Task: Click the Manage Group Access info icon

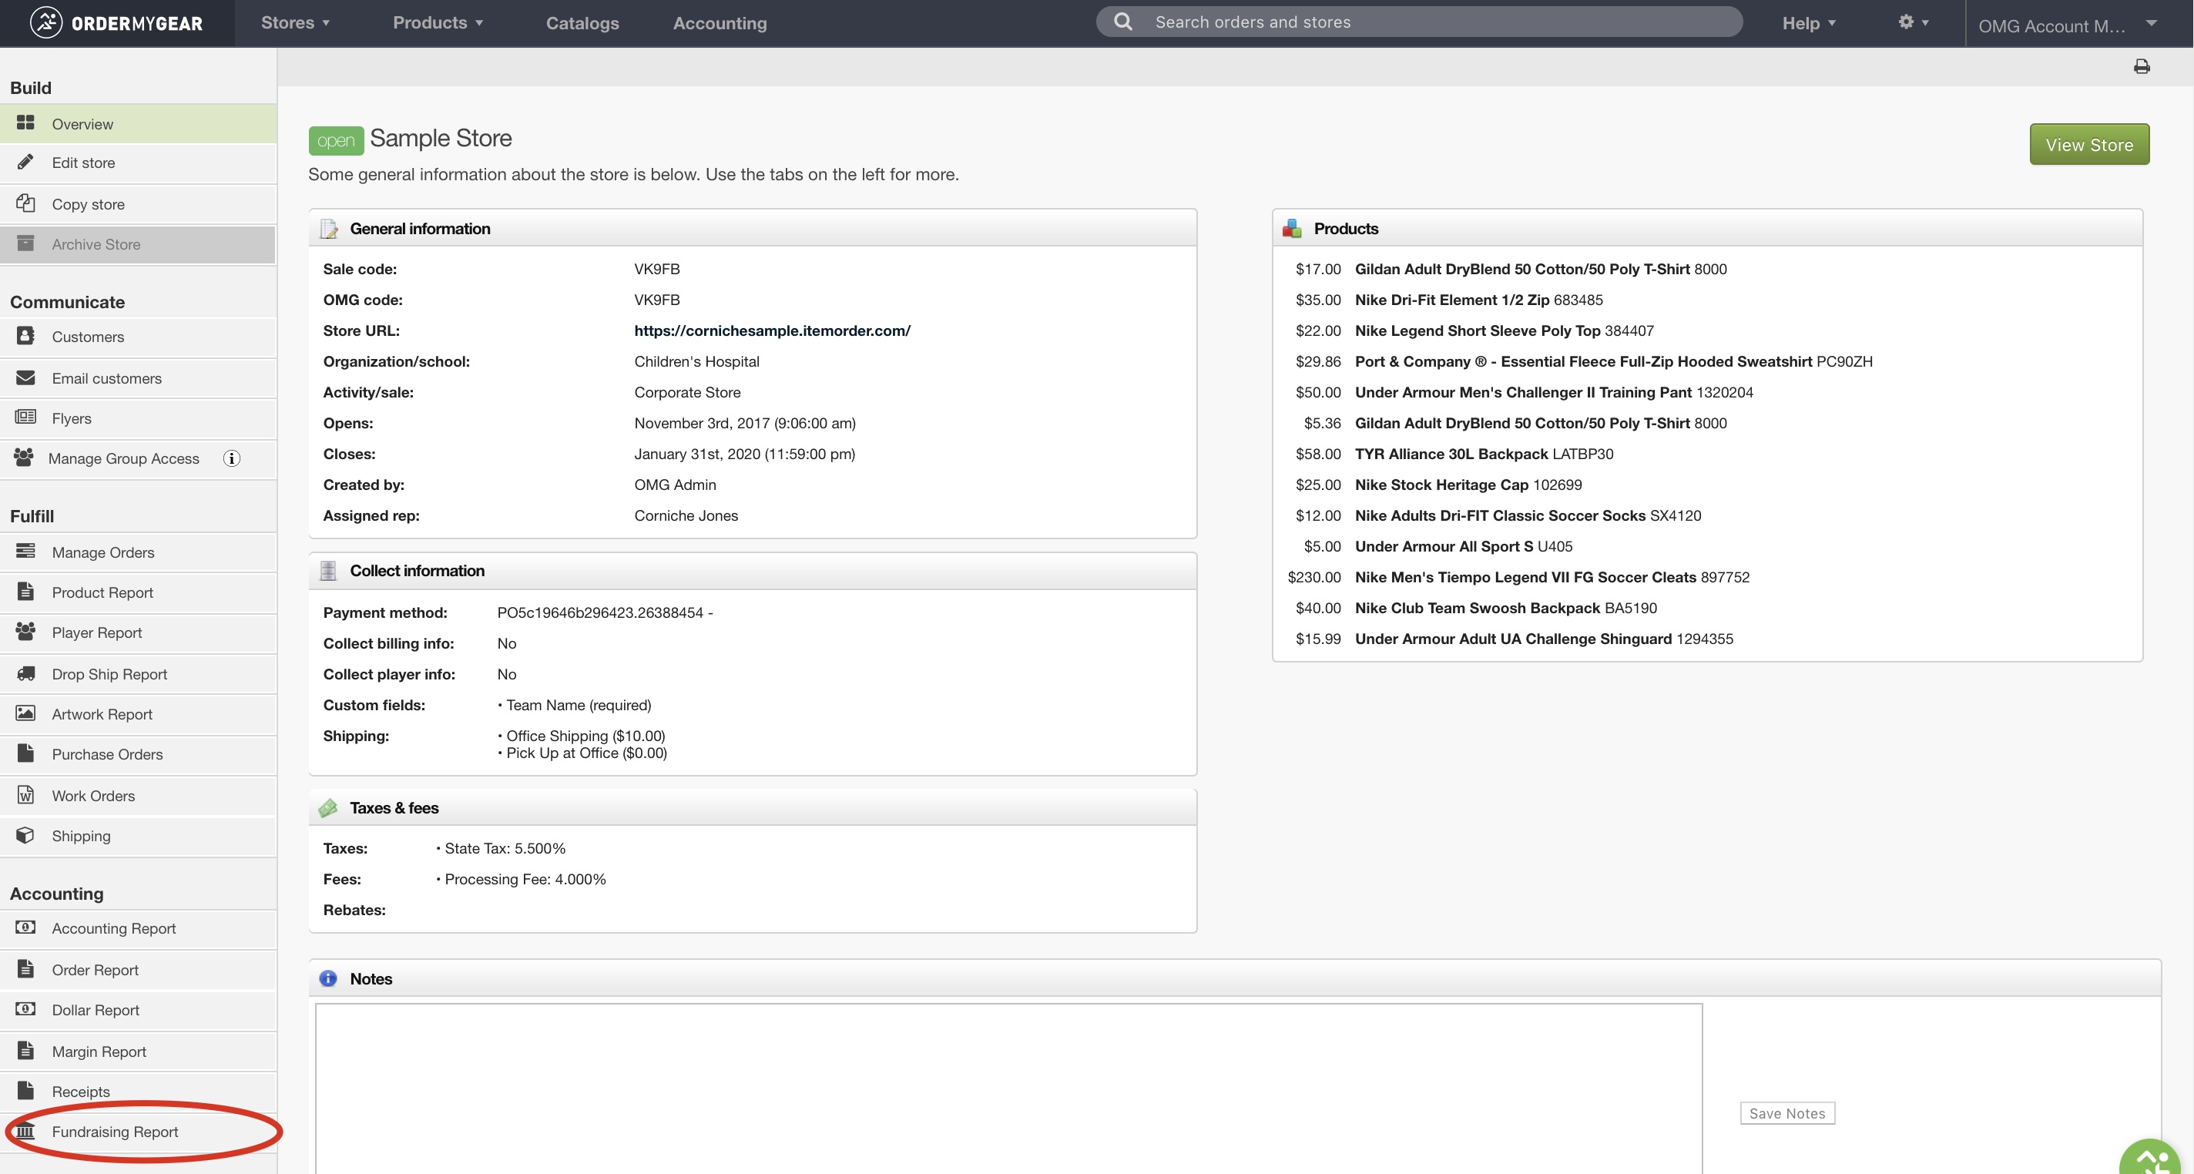Action: [x=232, y=458]
